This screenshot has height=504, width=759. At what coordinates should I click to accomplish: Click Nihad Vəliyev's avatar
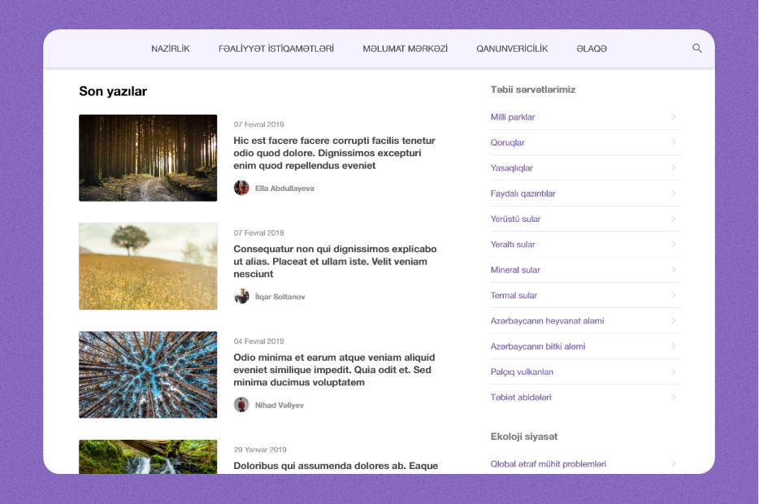tap(241, 405)
